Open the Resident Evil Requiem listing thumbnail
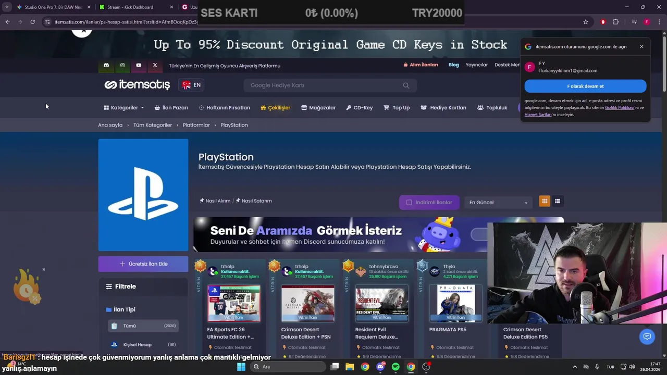Screen dimensions: 667x375 click(382, 303)
